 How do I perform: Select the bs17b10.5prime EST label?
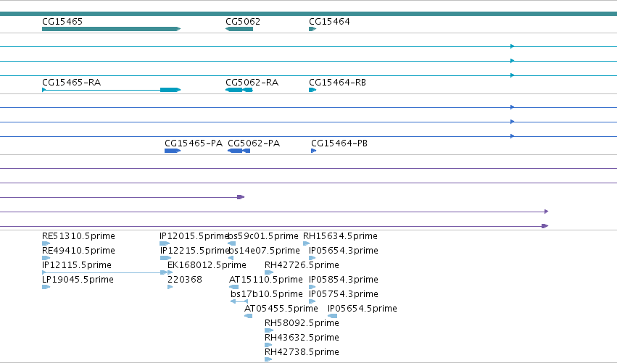tap(266, 294)
